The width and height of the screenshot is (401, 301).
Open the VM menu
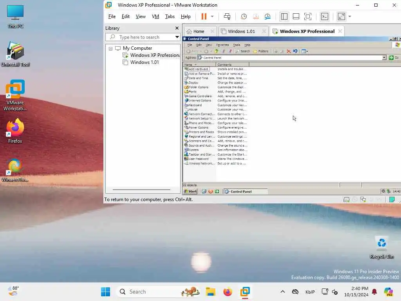pyautogui.click(x=155, y=16)
